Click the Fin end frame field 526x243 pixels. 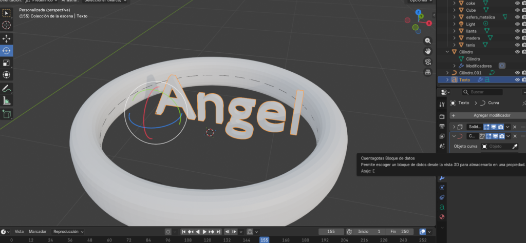(400, 232)
